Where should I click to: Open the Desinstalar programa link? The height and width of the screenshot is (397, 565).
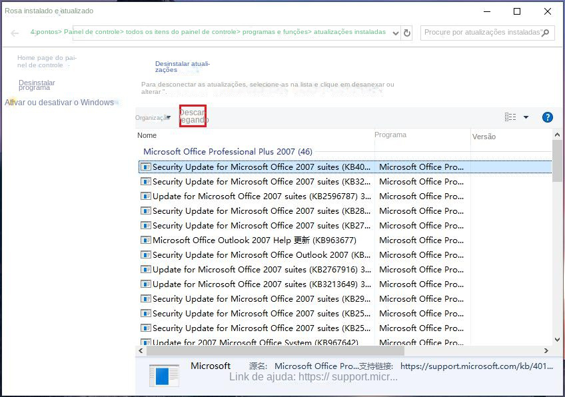click(37, 85)
